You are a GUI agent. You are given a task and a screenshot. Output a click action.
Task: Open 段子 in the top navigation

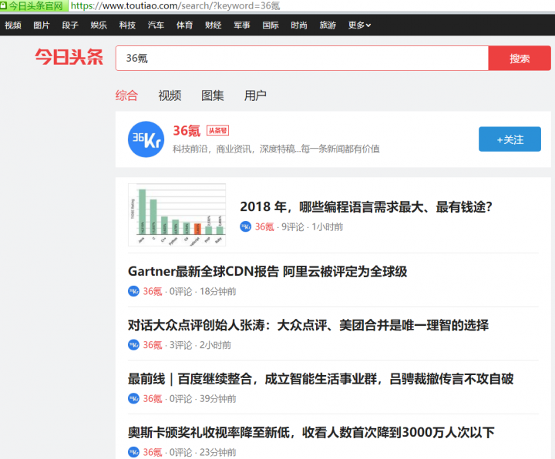pyautogui.click(x=70, y=25)
